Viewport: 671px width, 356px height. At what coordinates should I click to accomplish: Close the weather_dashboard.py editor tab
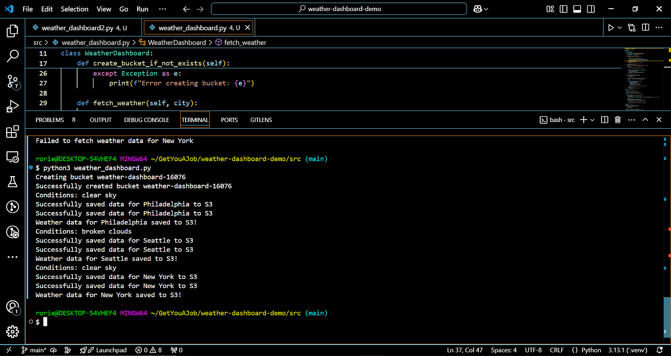click(x=247, y=28)
